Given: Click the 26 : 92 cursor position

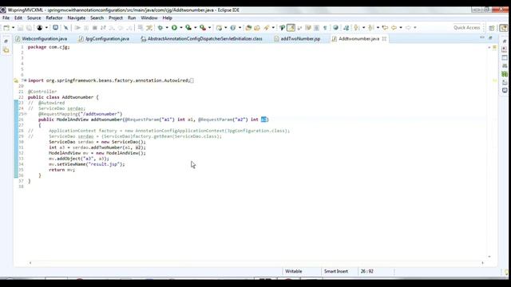Looking at the screenshot, I should pos(367,271).
